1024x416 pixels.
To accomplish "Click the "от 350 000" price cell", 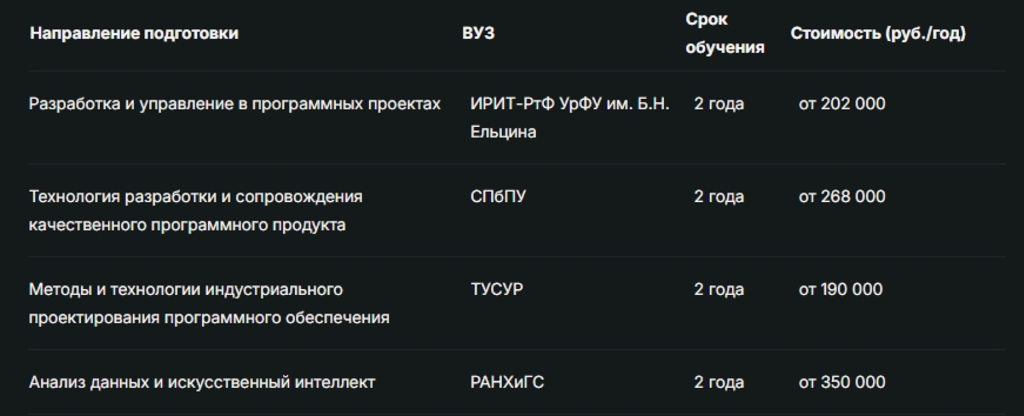I will point(842,382).
